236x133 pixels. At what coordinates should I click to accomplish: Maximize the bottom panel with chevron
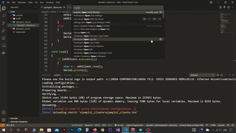(x=230, y=75)
